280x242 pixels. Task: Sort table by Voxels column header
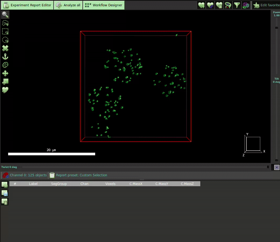click(x=110, y=184)
